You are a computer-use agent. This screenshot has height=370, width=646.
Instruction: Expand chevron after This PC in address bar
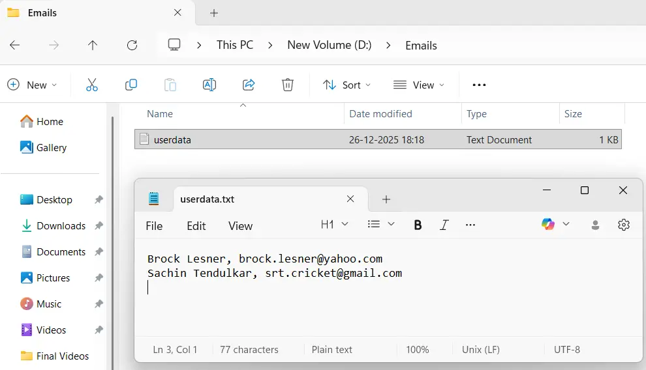tap(270, 45)
